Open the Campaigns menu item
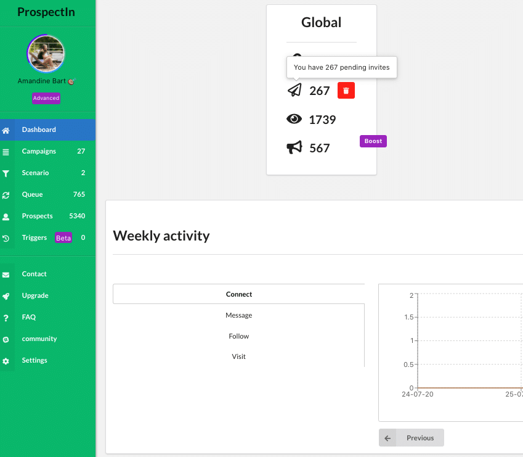Screen dimensions: 523x457 pos(47,151)
